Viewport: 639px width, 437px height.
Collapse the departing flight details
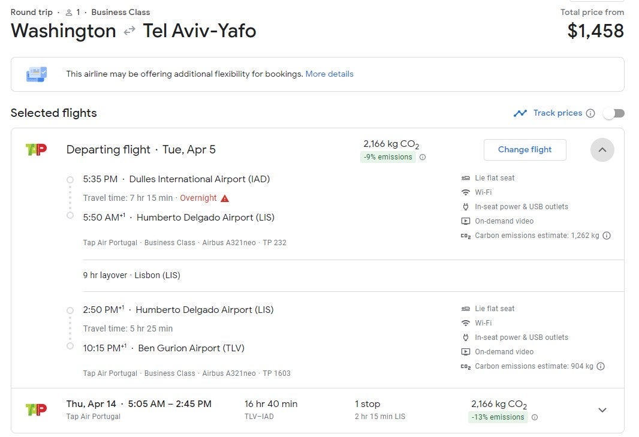602,150
